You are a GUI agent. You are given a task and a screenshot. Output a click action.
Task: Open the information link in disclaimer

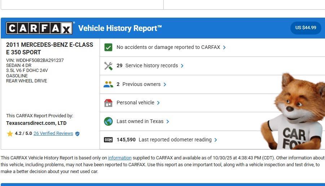[x=120, y=158]
